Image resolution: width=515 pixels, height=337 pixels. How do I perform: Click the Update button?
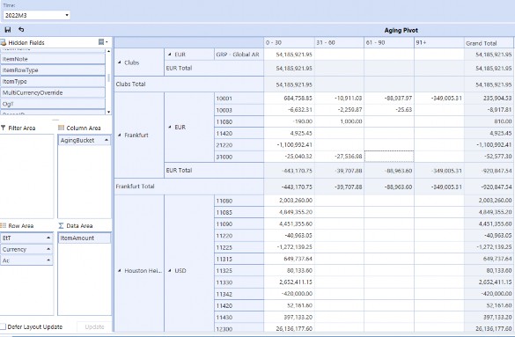coord(94,326)
